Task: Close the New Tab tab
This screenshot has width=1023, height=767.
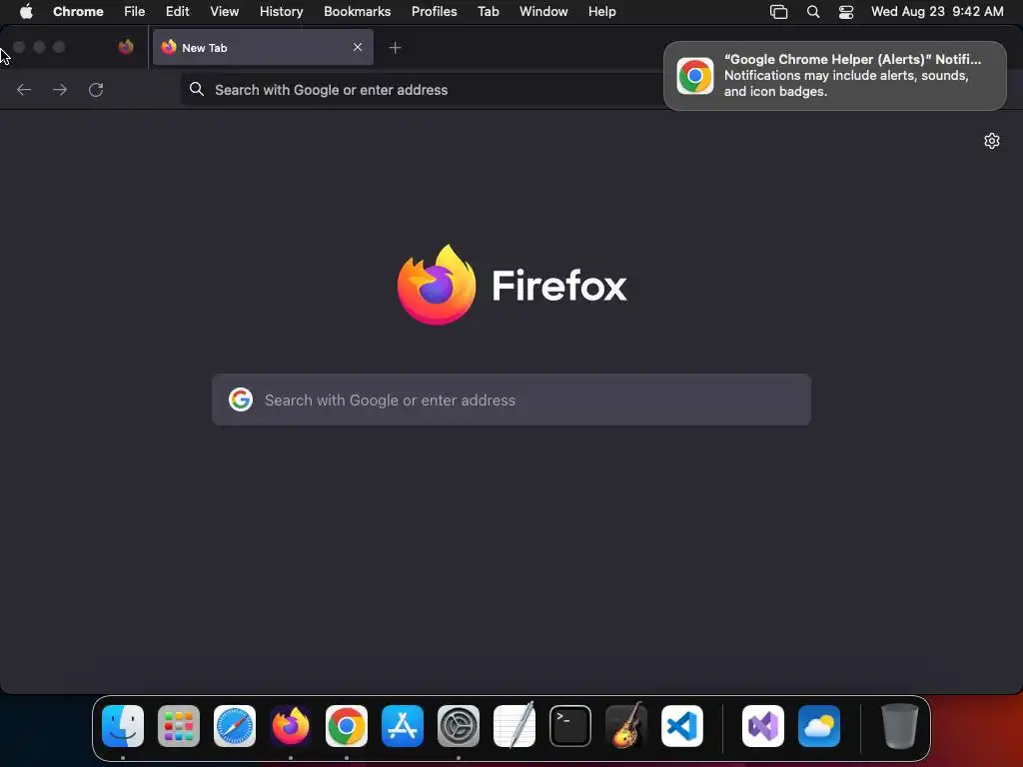Action: [x=358, y=47]
